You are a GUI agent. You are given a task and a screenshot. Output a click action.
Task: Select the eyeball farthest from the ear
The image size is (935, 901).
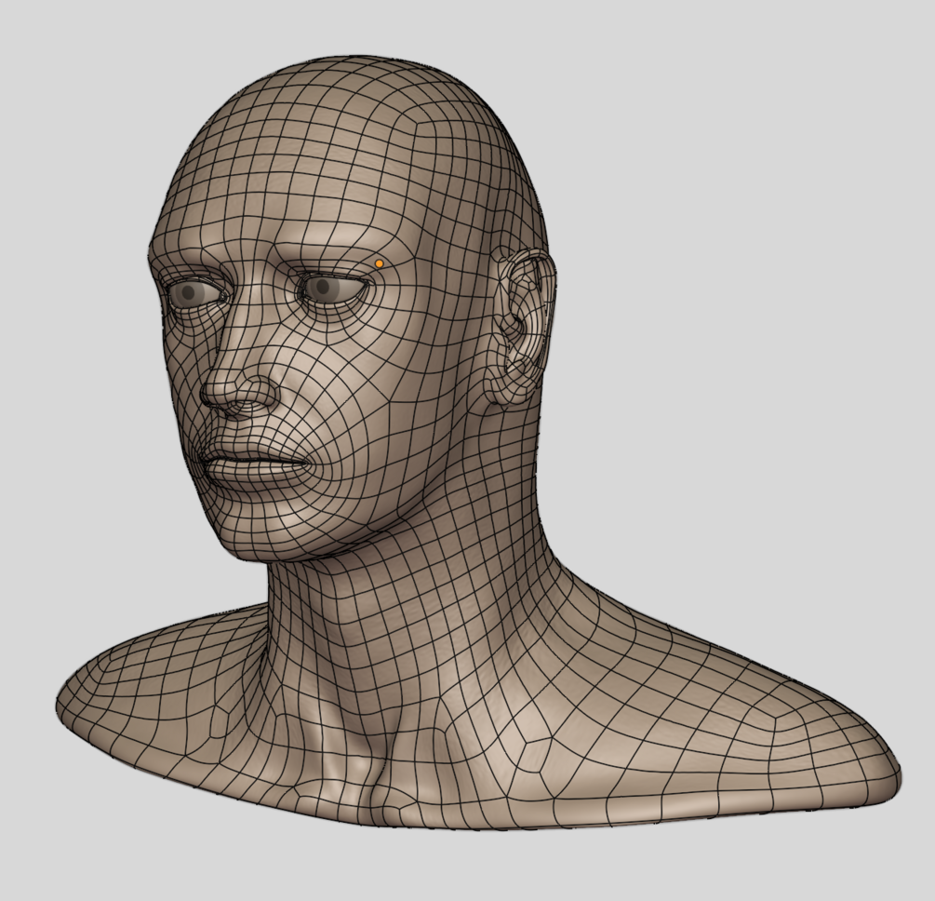click(195, 292)
